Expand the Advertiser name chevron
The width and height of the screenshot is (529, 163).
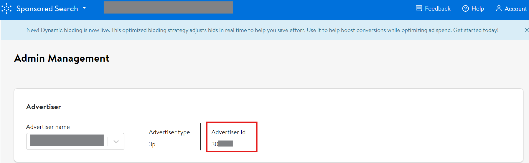pyautogui.click(x=116, y=142)
